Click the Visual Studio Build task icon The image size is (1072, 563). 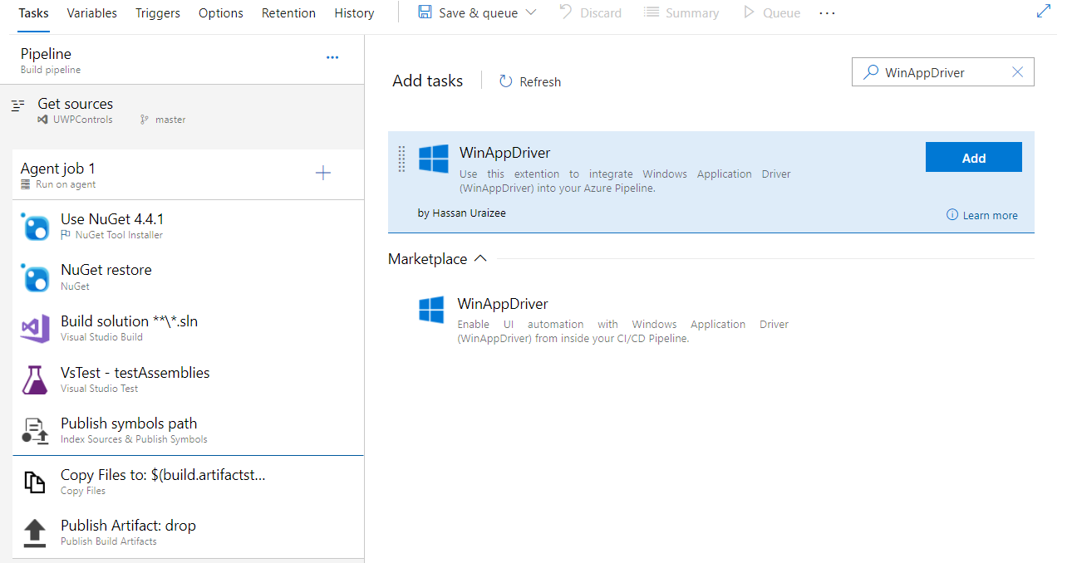(x=35, y=329)
